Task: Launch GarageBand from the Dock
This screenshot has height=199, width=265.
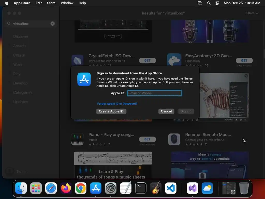Action: 156,188
